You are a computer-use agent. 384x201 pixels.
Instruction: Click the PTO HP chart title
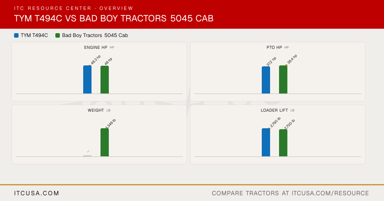click(x=274, y=48)
